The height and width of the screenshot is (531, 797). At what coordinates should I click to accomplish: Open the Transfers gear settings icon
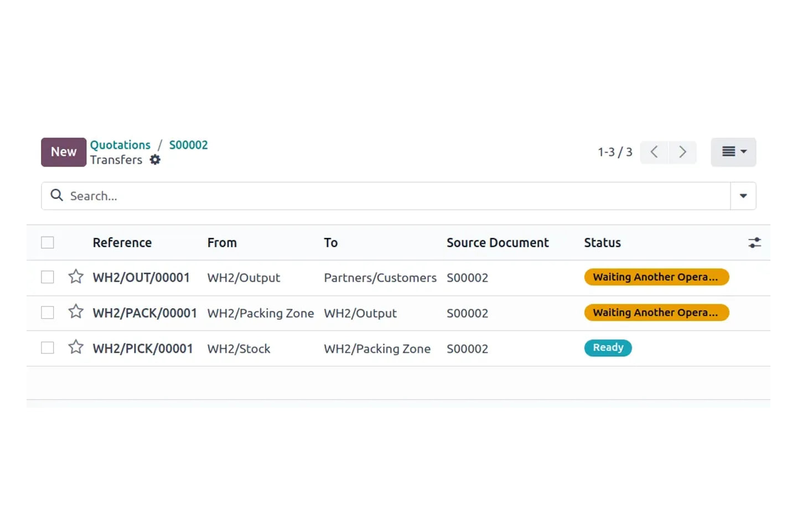click(x=155, y=160)
